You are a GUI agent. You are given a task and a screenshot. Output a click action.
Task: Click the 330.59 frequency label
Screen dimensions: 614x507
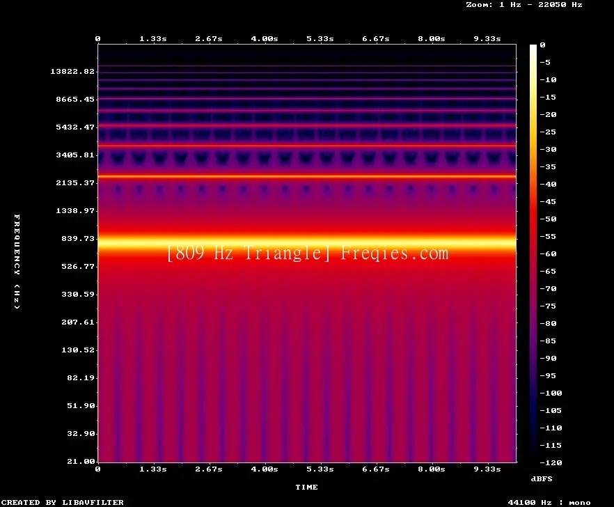click(x=78, y=295)
